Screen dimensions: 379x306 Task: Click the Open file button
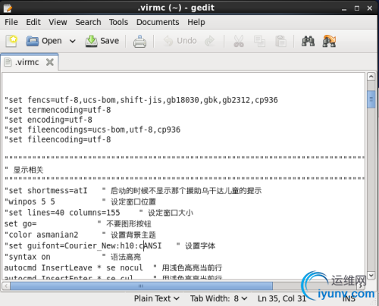point(44,41)
